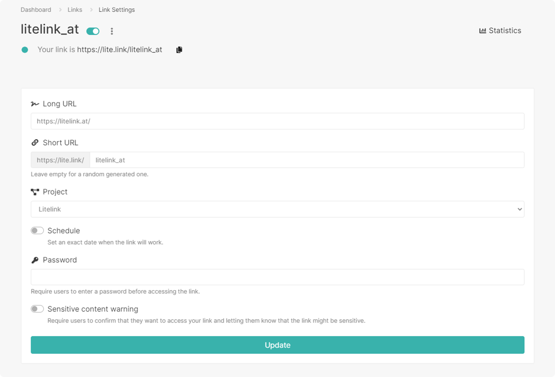Click the green status dot
Image resolution: width=555 pixels, height=377 pixels.
coord(25,50)
